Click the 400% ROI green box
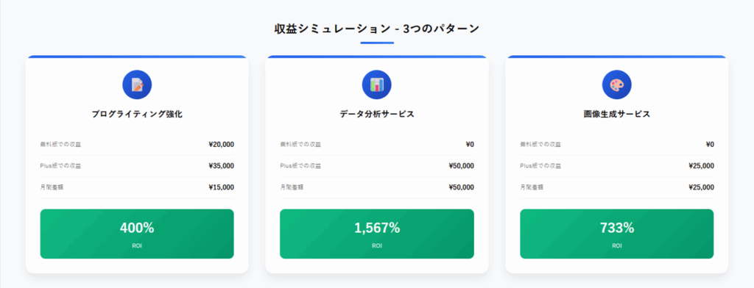 click(137, 234)
